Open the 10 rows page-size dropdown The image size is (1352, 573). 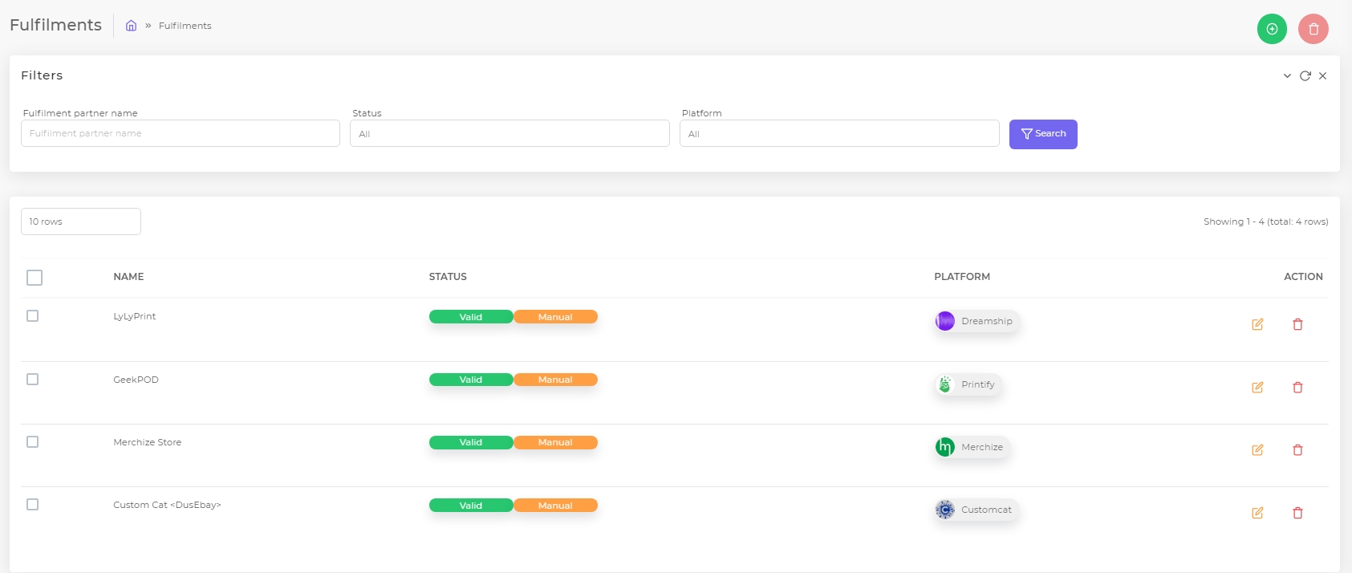point(81,221)
